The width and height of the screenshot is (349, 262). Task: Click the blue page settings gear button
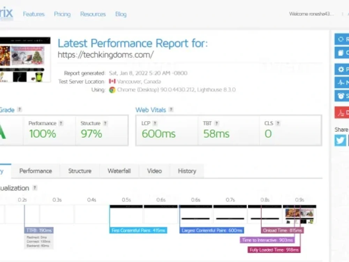point(342,69)
